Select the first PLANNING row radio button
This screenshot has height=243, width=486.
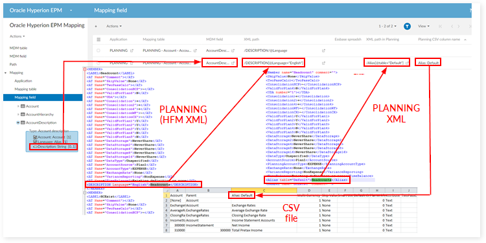point(98,50)
